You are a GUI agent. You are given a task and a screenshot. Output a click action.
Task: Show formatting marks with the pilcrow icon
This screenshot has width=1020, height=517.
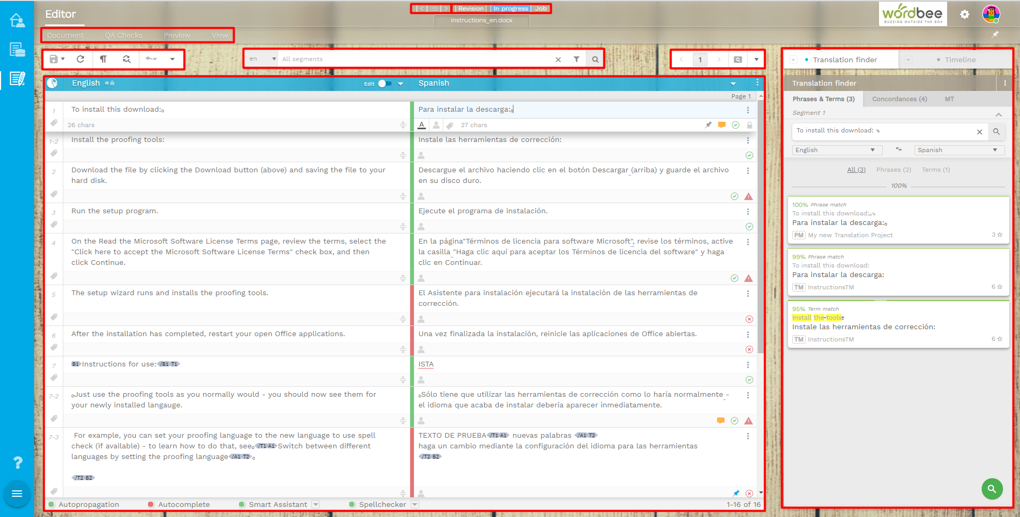(x=104, y=59)
